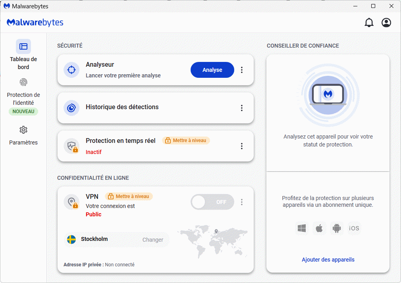401x283 pixels.
Task: Click the Sweden flag icon
Action: 71,240
